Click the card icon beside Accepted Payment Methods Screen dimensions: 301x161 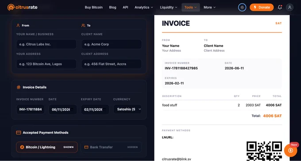19,133
